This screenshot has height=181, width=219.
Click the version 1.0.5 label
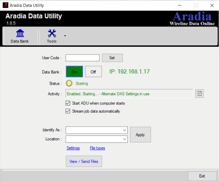coord(11,23)
